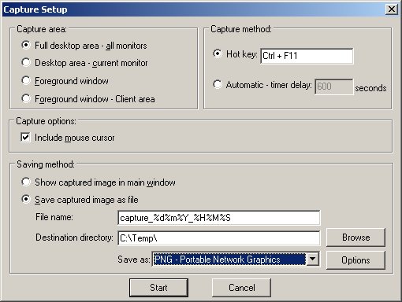Viewport: 402px width, 302px height.
Task: Cancel the Capture Setup dialog
Action: point(241,288)
